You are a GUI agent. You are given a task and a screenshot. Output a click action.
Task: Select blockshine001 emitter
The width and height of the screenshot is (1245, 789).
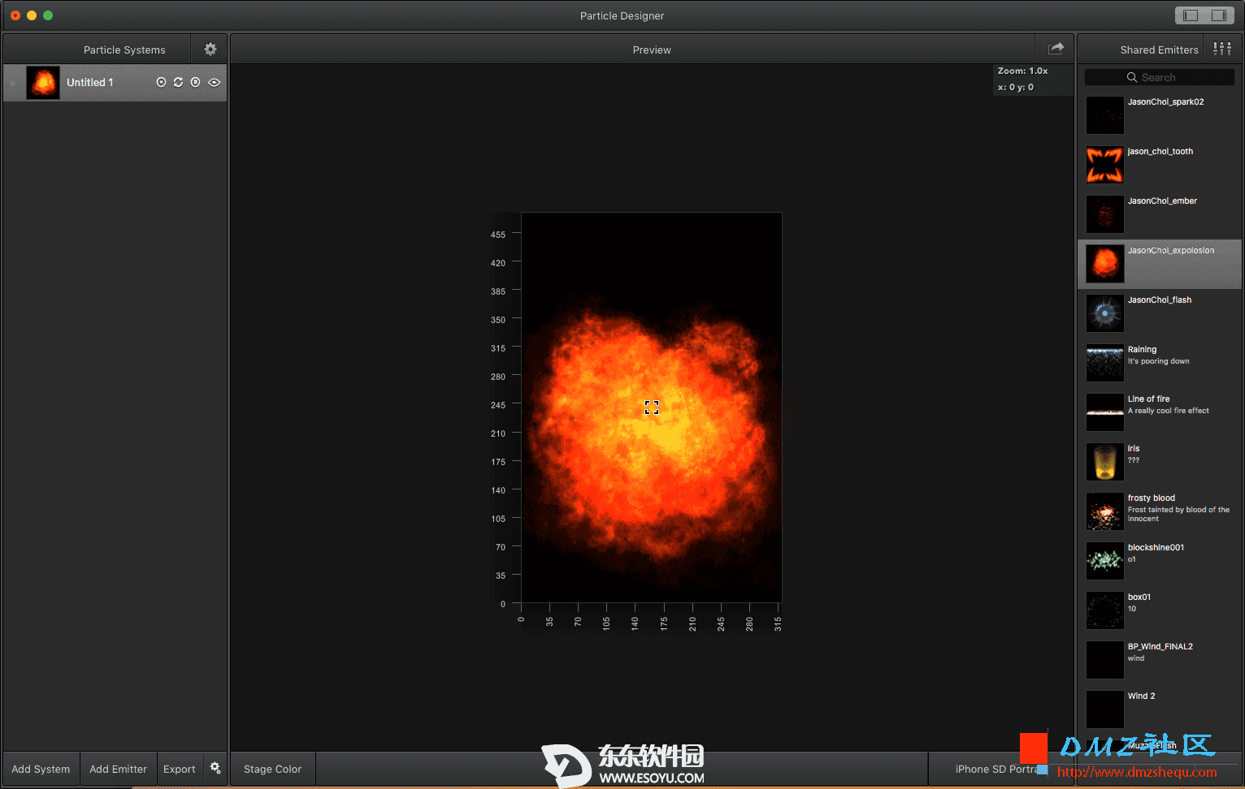[x=1160, y=561]
